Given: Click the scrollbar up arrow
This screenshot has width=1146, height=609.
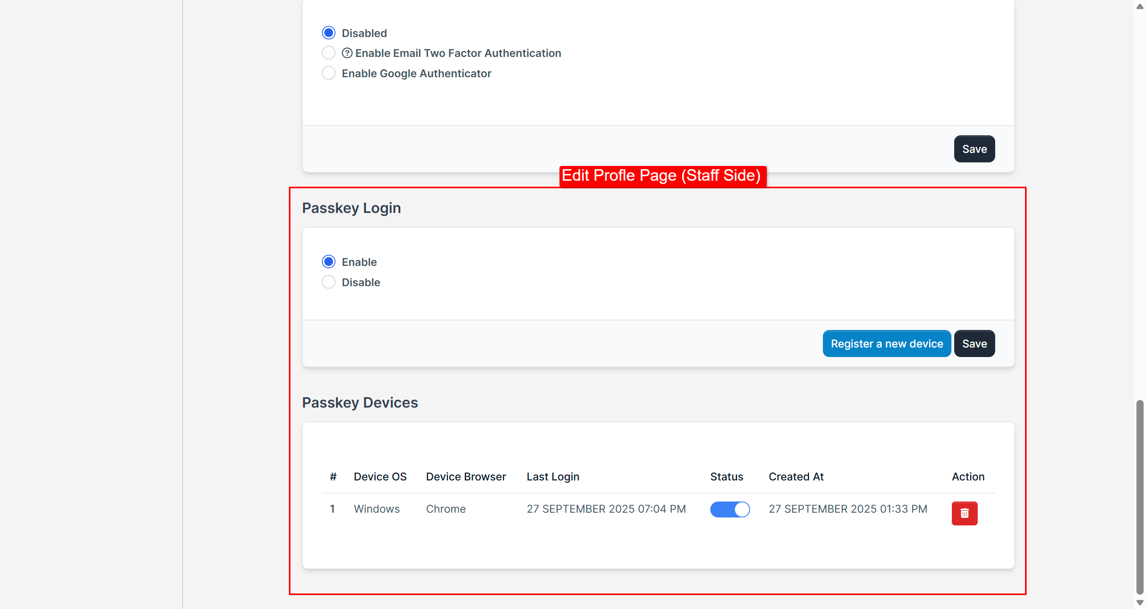Looking at the screenshot, I should coord(1140,6).
